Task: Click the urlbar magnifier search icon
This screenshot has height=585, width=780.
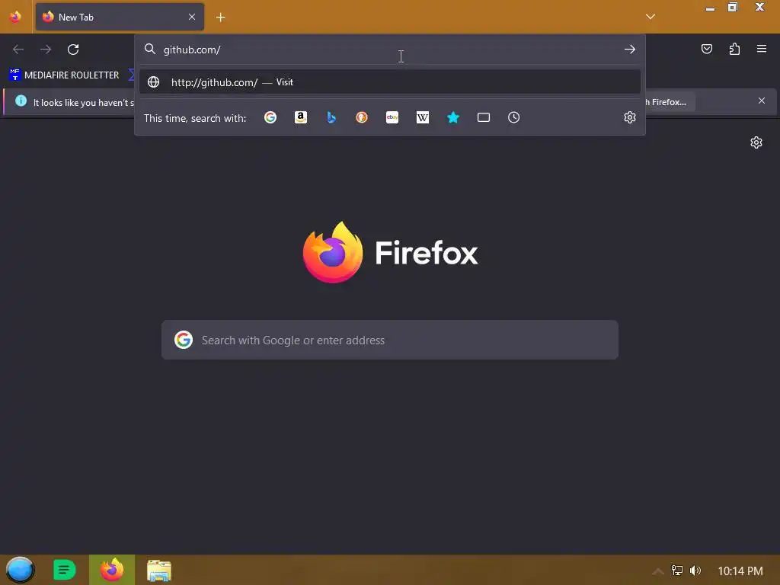Action: 150,49
